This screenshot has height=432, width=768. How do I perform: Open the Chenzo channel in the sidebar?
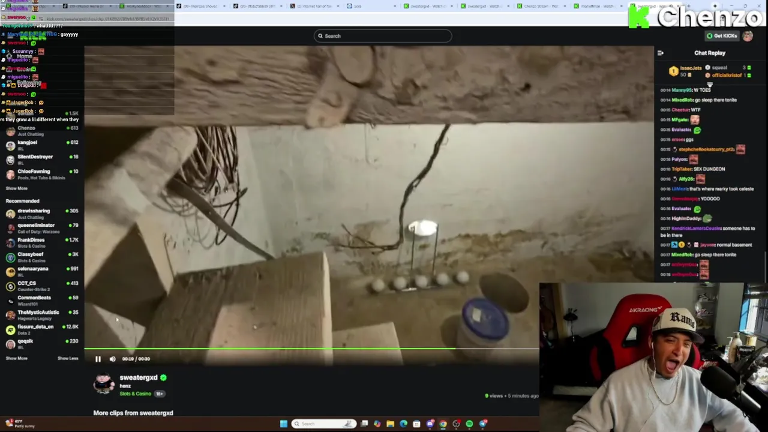[x=42, y=130]
